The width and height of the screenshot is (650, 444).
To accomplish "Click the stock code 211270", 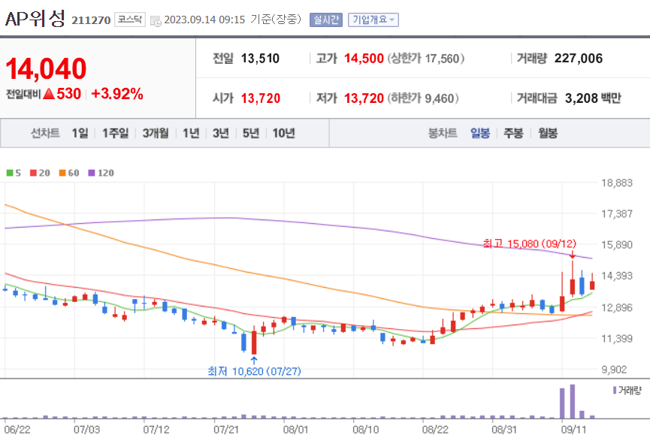I will coord(91,20).
